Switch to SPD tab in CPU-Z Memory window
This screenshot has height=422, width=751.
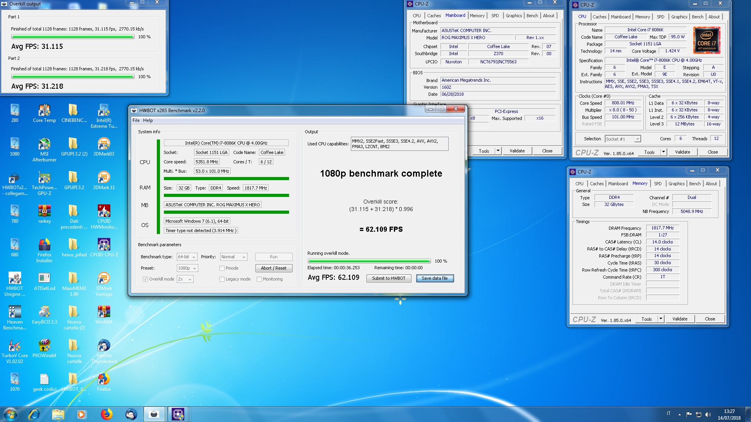658,184
